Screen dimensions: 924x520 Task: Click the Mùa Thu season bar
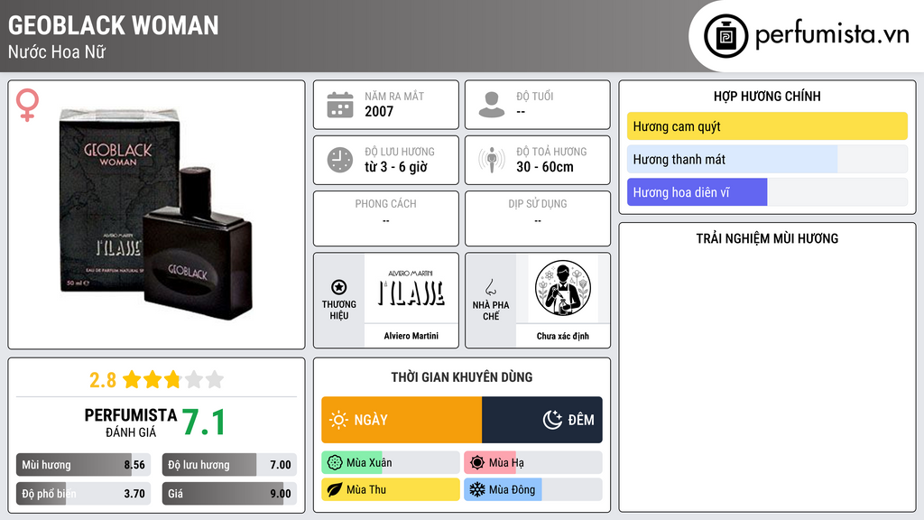(391, 489)
